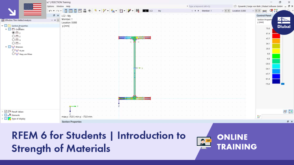Go to the next location arrow
Viewport: 294px width, 165px height.
[x=259, y=11]
